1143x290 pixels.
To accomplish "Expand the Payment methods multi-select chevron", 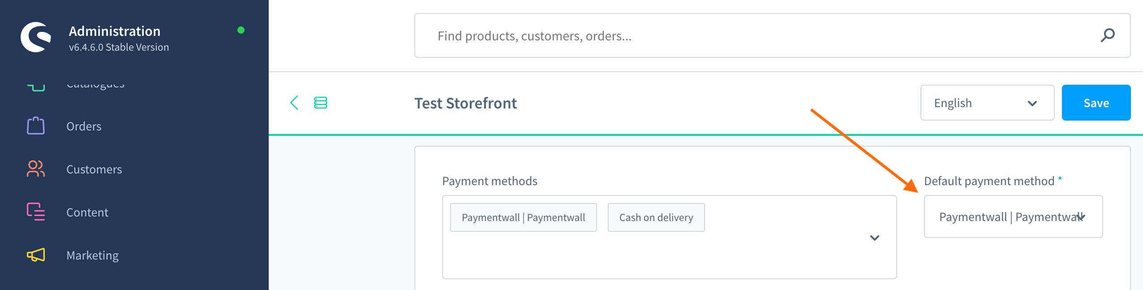I will [x=874, y=238].
